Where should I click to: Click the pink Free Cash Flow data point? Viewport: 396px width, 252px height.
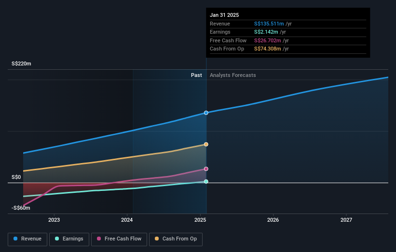(x=206, y=169)
